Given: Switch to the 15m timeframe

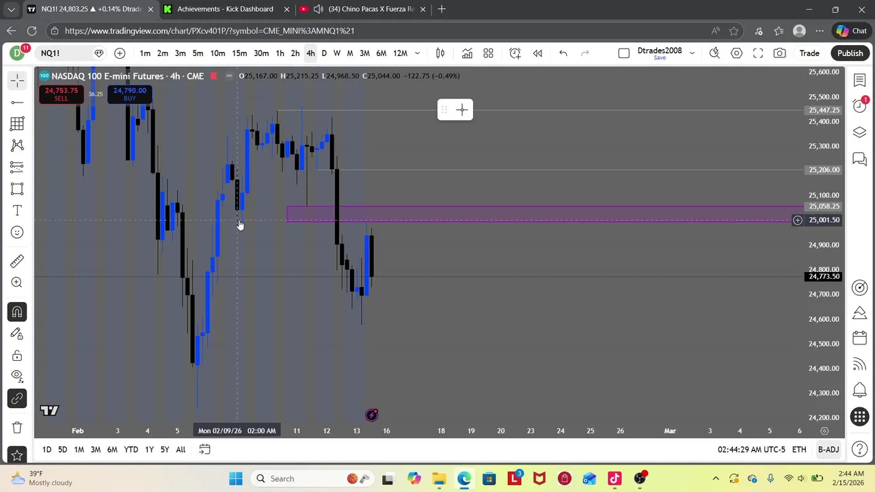Looking at the screenshot, I should click(239, 53).
